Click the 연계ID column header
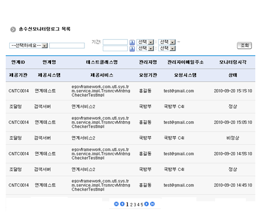 coord(18,62)
